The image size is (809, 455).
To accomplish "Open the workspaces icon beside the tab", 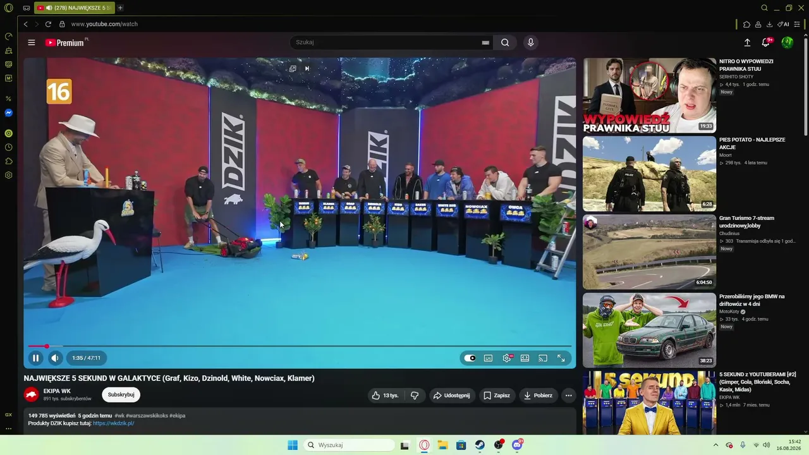I will [26, 8].
